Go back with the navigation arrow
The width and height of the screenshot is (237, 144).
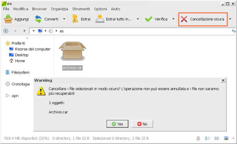6,31
